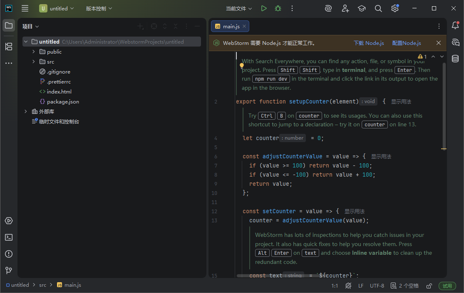
Task: Open the Terminal tool window
Action: pos(9,237)
